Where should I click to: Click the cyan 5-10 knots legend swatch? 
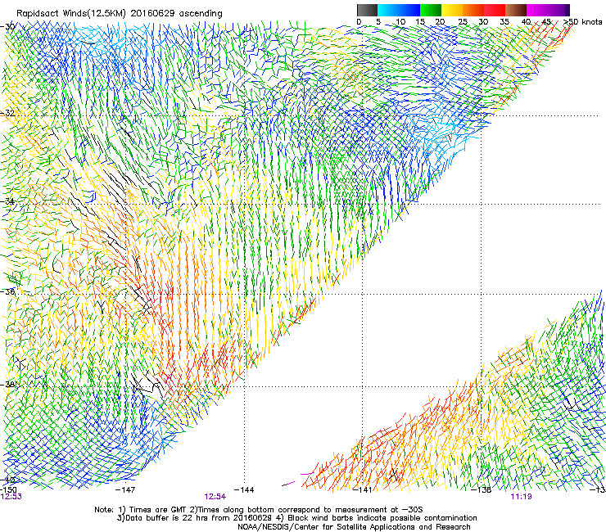[388, 10]
